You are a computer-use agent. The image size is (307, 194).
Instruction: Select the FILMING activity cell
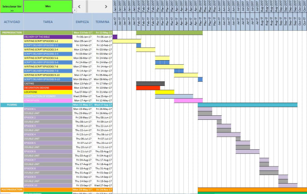[x=12, y=105]
